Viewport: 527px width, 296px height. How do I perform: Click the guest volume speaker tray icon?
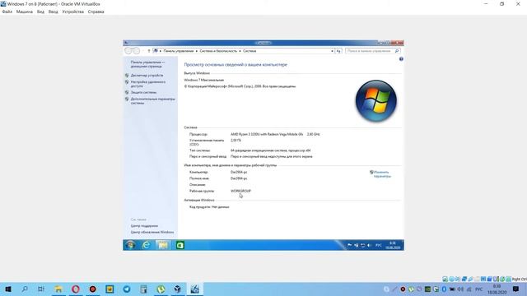tap(370, 245)
